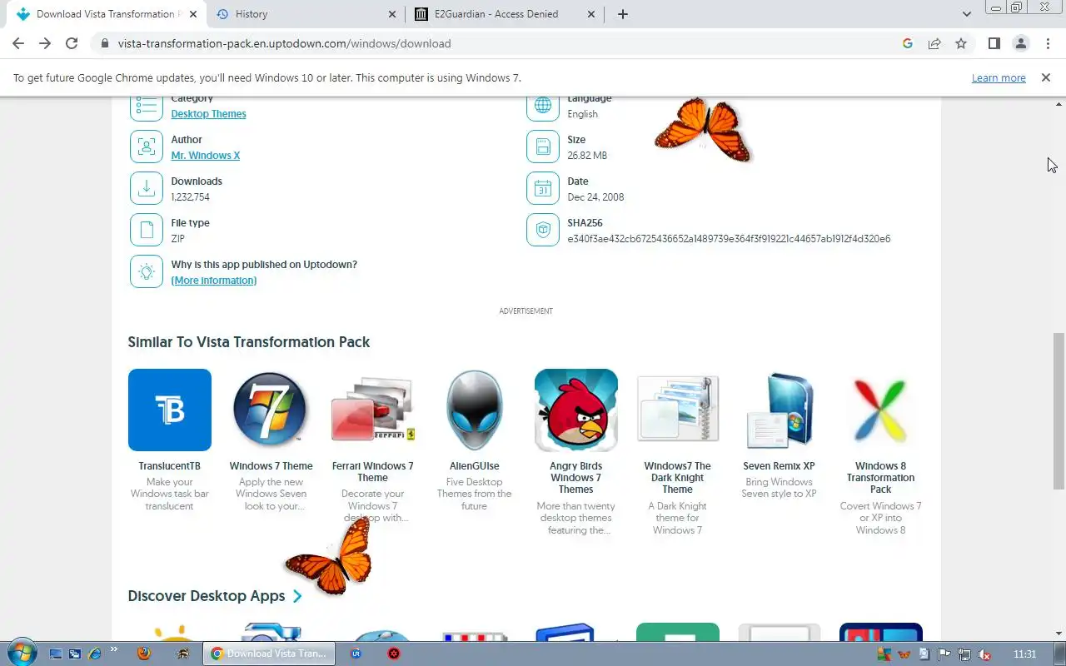The height and width of the screenshot is (666, 1066).
Task: Open the TranslucentTB title link
Action: (170, 466)
